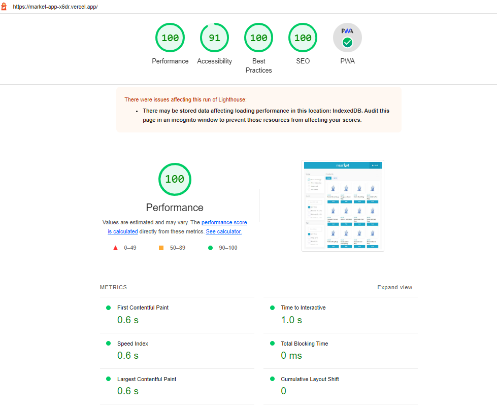Click the PWA badge icon
Screen dimensions: 497x410
[x=347, y=38]
